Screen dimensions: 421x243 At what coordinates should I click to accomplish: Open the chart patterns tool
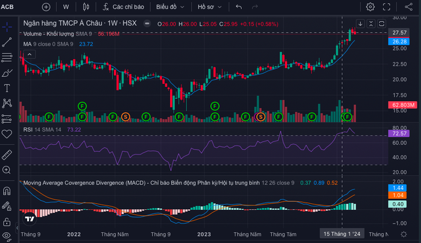click(x=7, y=103)
